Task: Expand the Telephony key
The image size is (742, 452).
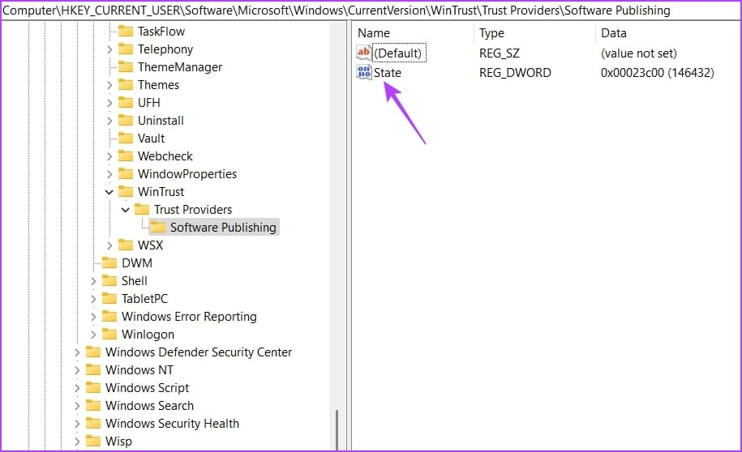Action: [109, 49]
